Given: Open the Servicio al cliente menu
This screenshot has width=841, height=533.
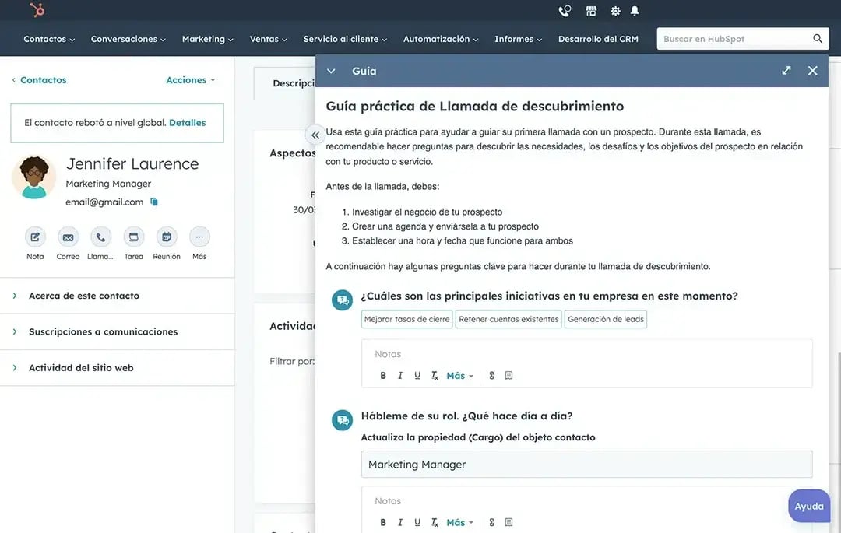Looking at the screenshot, I should point(345,39).
